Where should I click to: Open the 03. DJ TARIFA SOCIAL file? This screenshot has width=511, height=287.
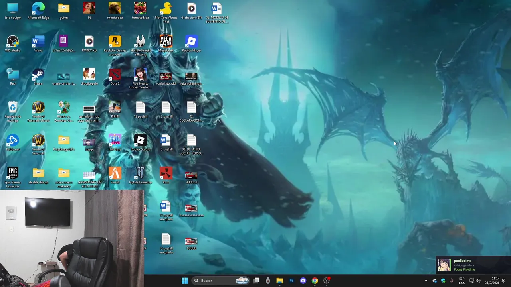tap(192, 145)
